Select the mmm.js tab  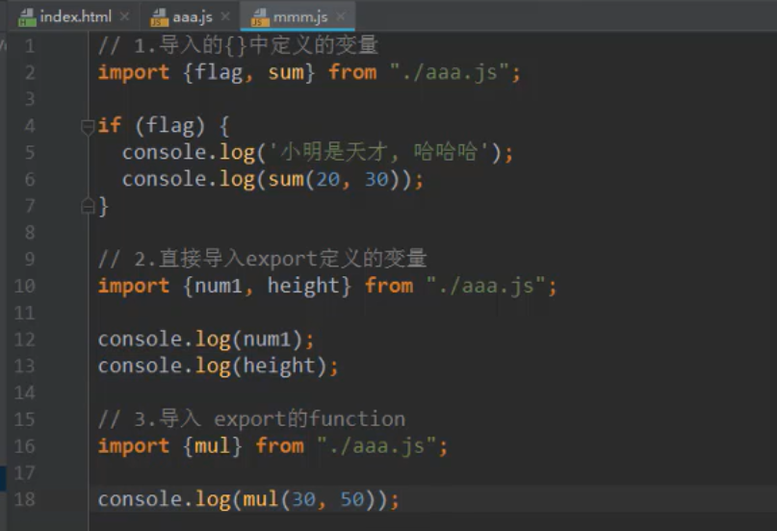pyautogui.click(x=299, y=16)
